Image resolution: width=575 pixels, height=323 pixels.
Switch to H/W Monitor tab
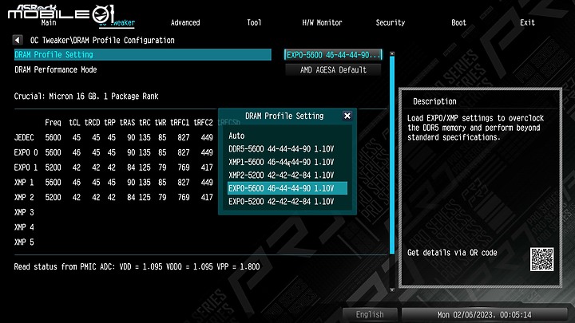click(x=322, y=22)
